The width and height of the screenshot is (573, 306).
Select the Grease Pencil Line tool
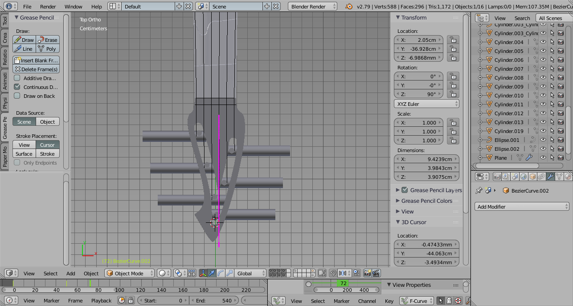[24, 48]
